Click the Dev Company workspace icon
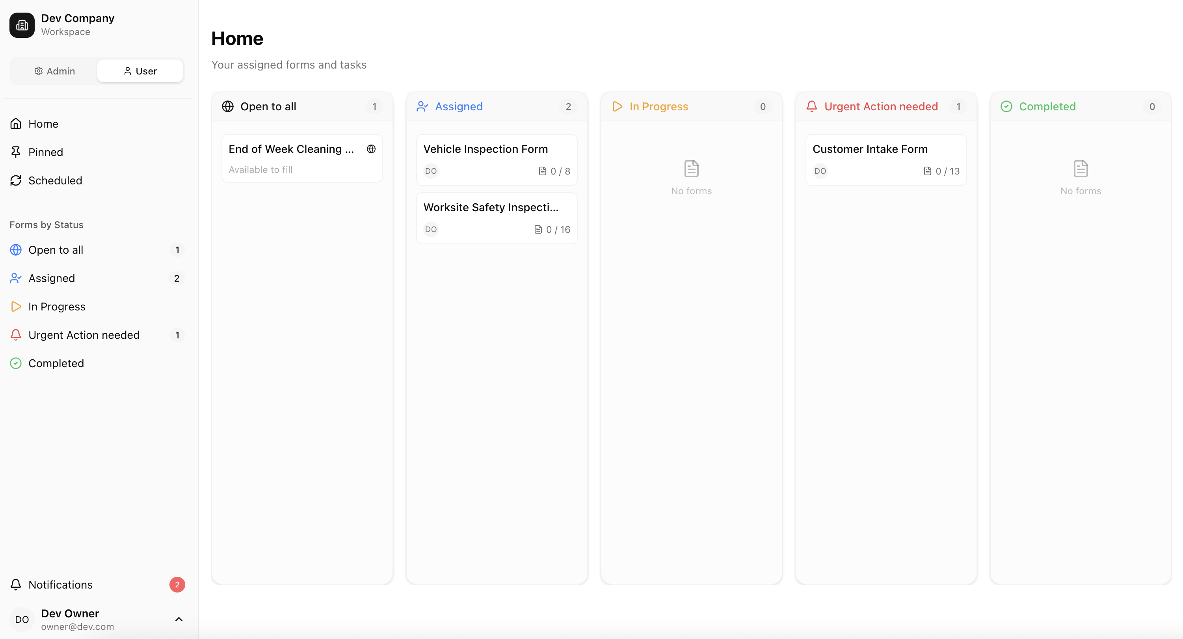 point(22,25)
